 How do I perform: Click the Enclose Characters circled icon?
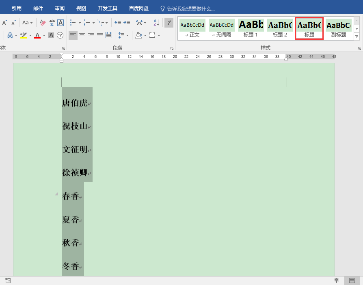pyautogui.click(x=60, y=35)
